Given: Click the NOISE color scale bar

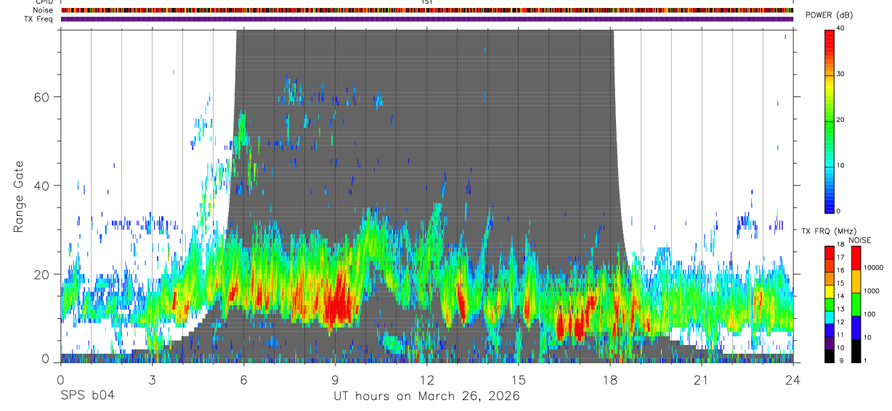Looking at the screenshot, I should point(856,304).
